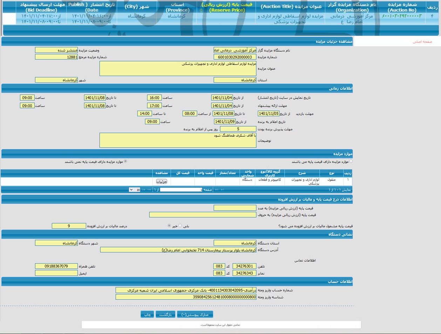Viewport: 441px width, 334px height.
Task: Choose 'خیر' for VAT applicability
Action: pos(169,226)
